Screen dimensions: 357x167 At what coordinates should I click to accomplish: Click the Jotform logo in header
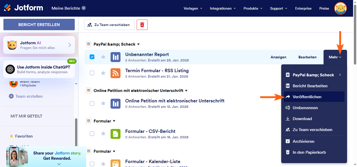coord(24,8)
